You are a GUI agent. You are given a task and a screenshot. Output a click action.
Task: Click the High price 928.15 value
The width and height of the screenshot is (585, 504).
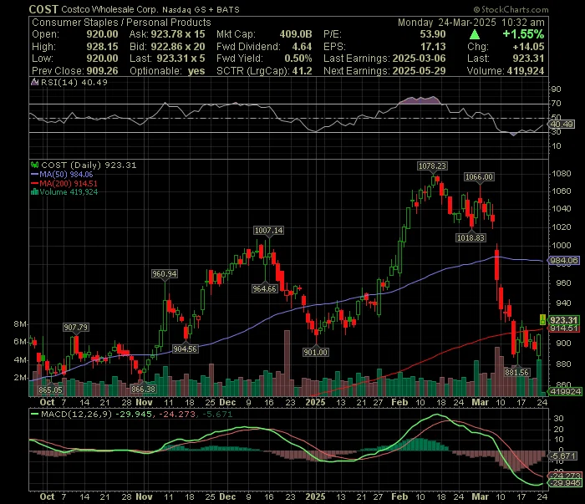click(x=102, y=47)
